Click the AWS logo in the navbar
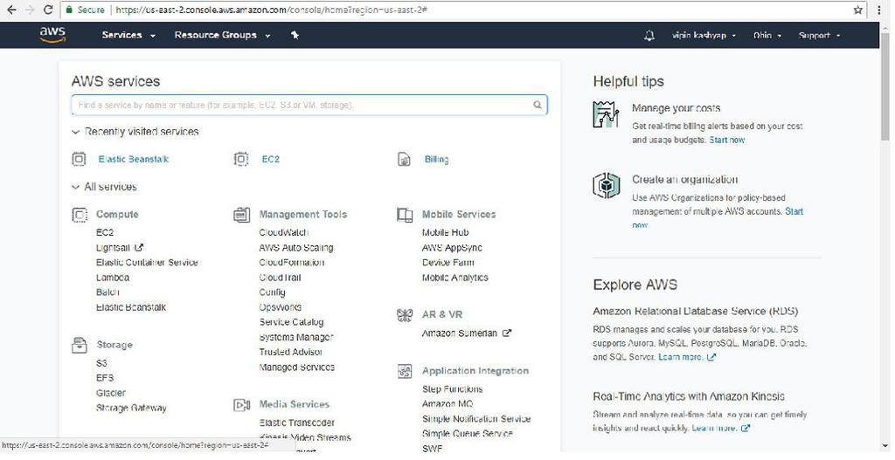 click(x=52, y=35)
